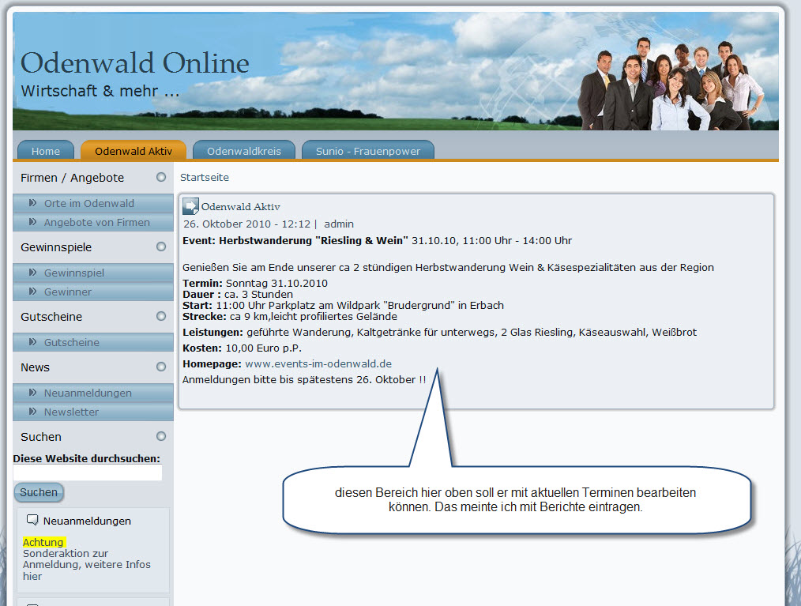This screenshot has height=606, width=801.
Task: Toggle the Suchen section circle button
Action: 161,436
